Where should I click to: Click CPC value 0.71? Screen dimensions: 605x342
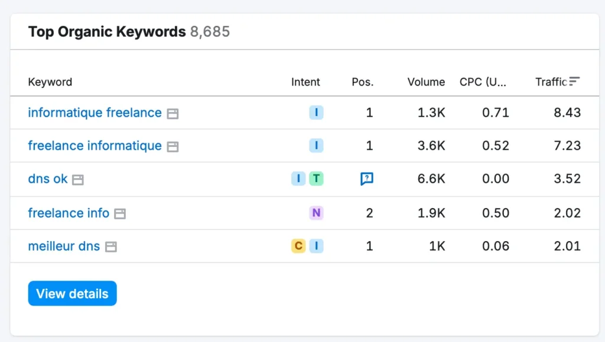[x=496, y=113]
